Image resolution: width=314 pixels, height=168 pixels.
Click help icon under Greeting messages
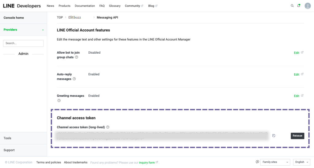tap(59, 101)
